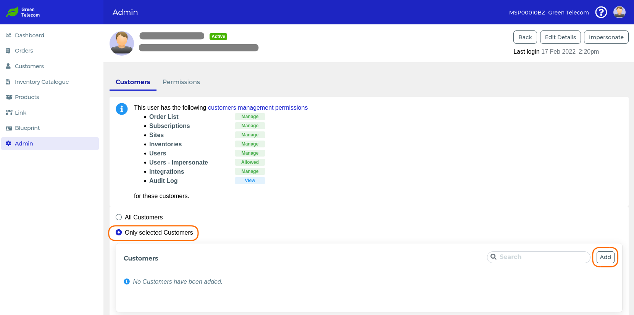Switch to the Customers tab
The image size is (634, 315).
[133, 82]
